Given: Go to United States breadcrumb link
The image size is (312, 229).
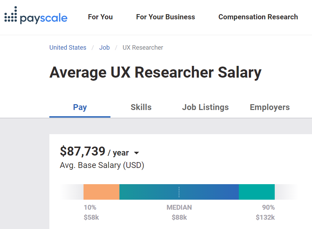Looking at the screenshot, I should [x=68, y=48].
